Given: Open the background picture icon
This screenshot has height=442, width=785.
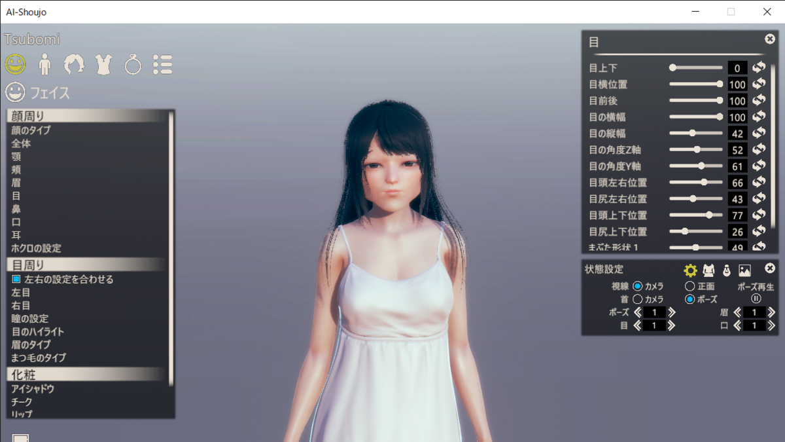Looking at the screenshot, I should pos(744,270).
